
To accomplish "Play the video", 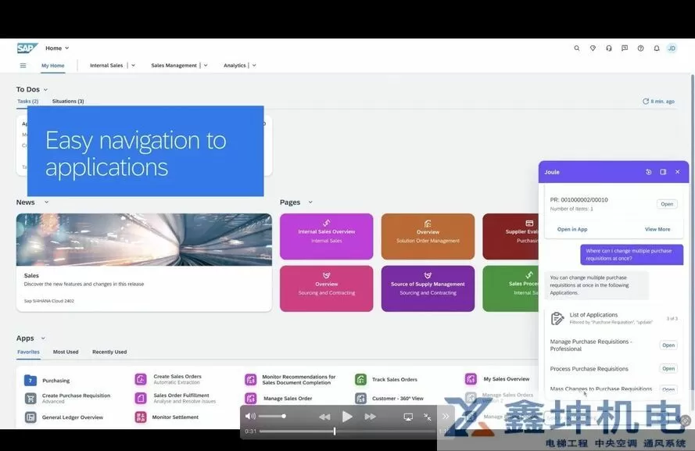I will (347, 417).
